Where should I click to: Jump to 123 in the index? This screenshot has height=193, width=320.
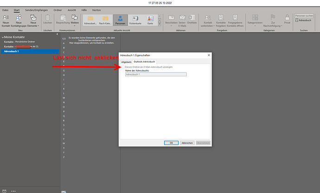[64, 39]
